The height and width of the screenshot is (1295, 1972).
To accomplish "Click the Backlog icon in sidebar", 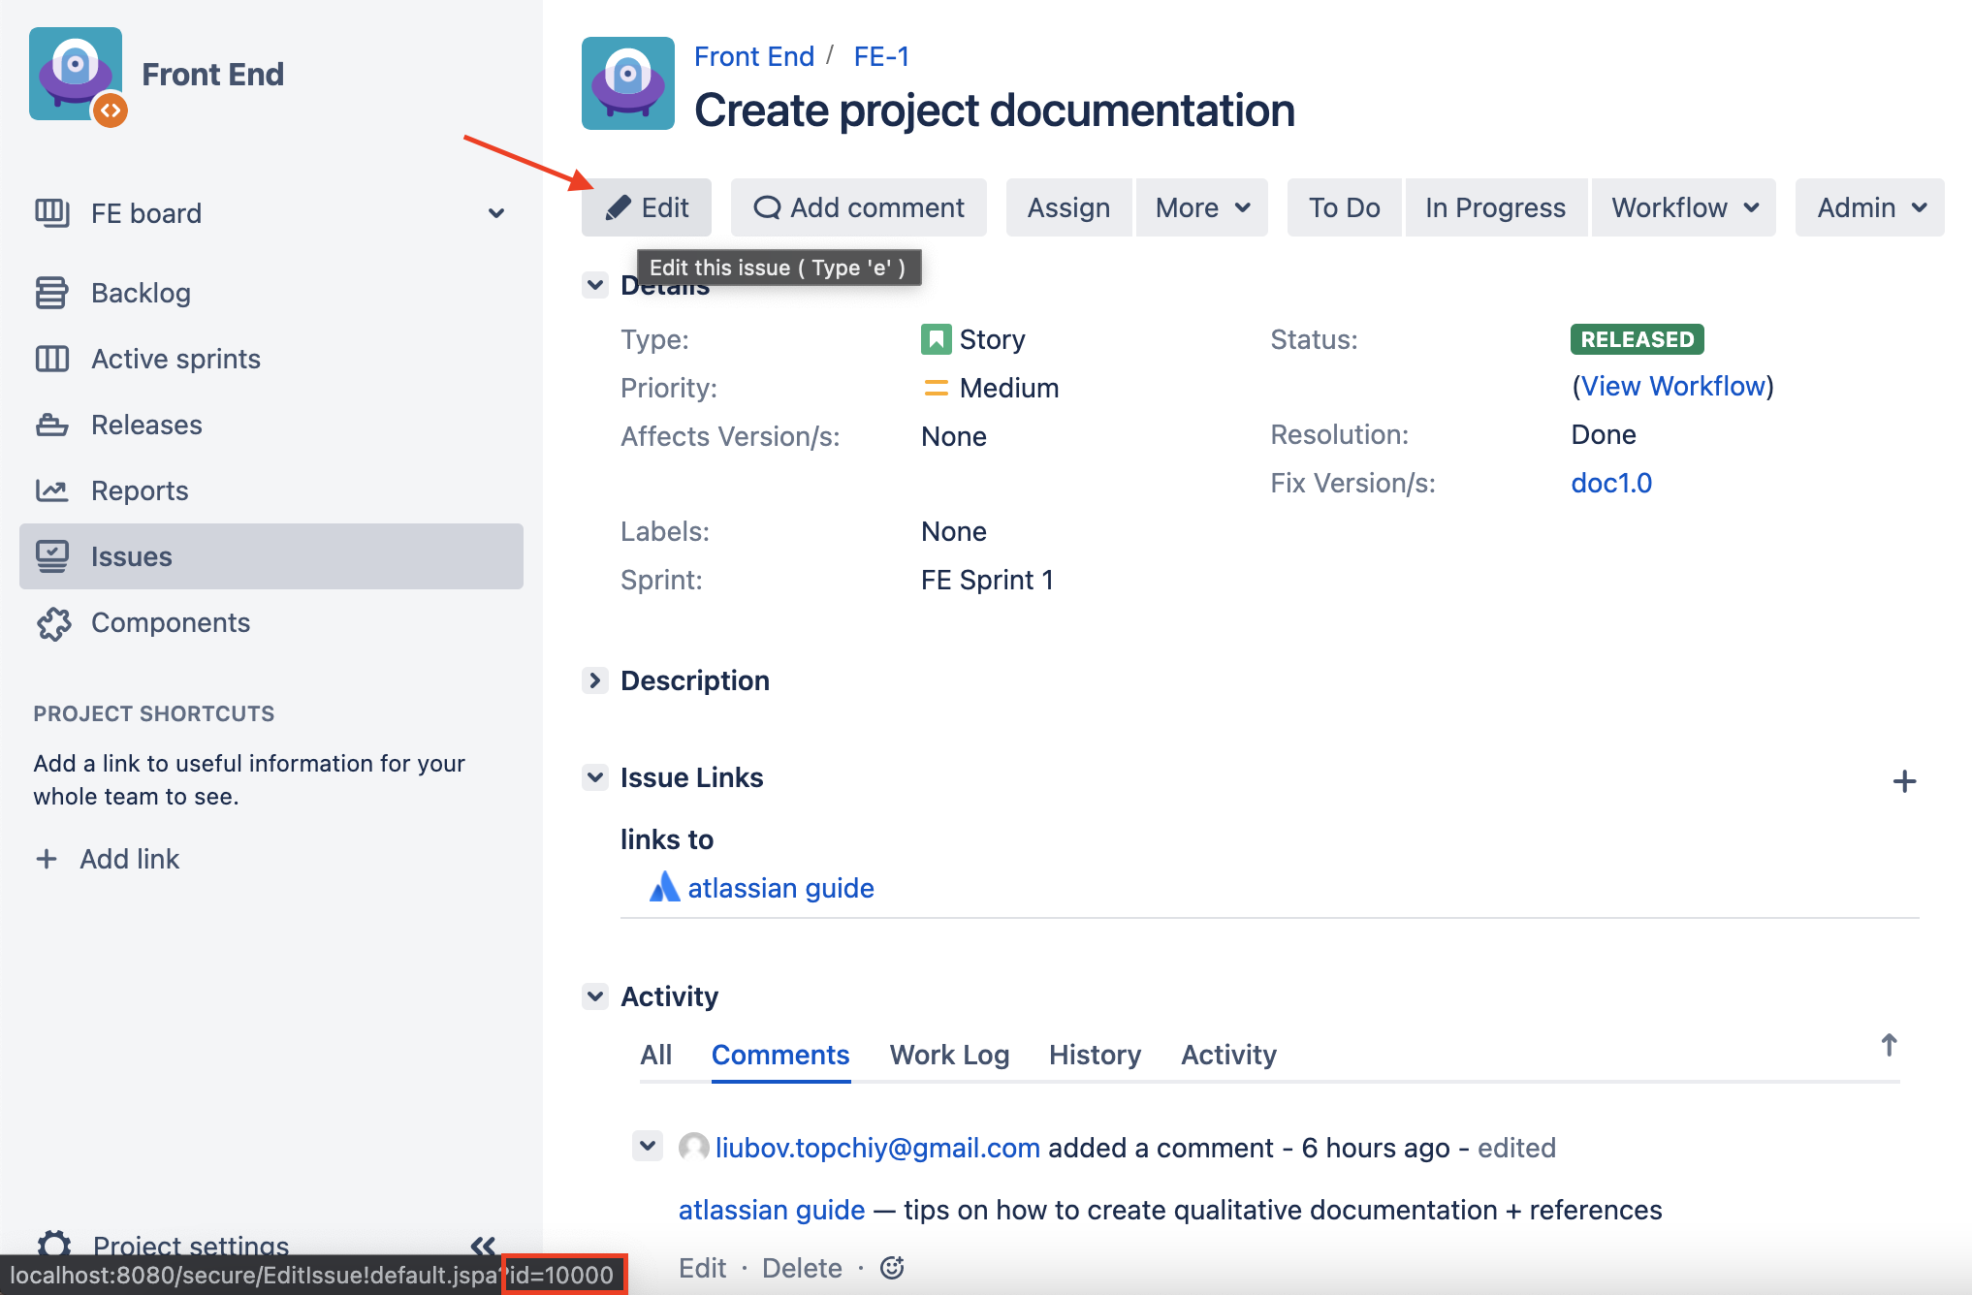I will point(51,293).
